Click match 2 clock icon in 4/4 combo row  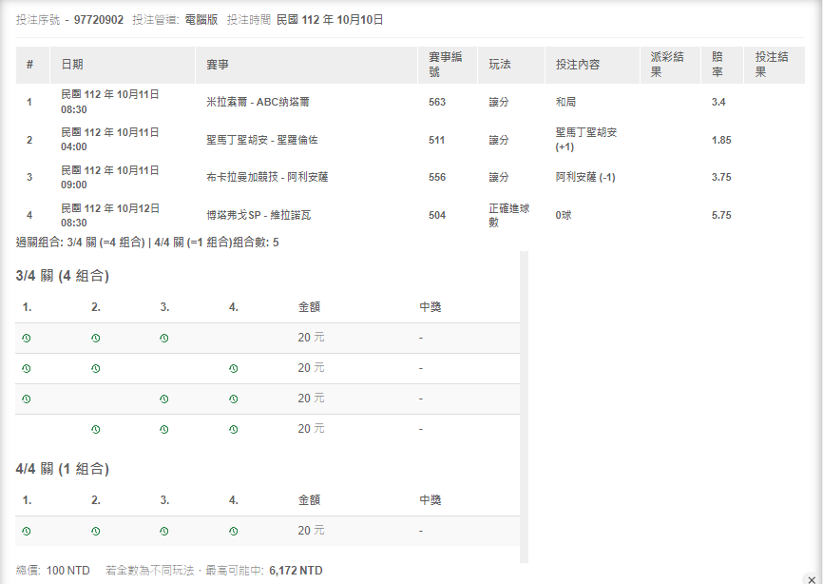[96, 532]
